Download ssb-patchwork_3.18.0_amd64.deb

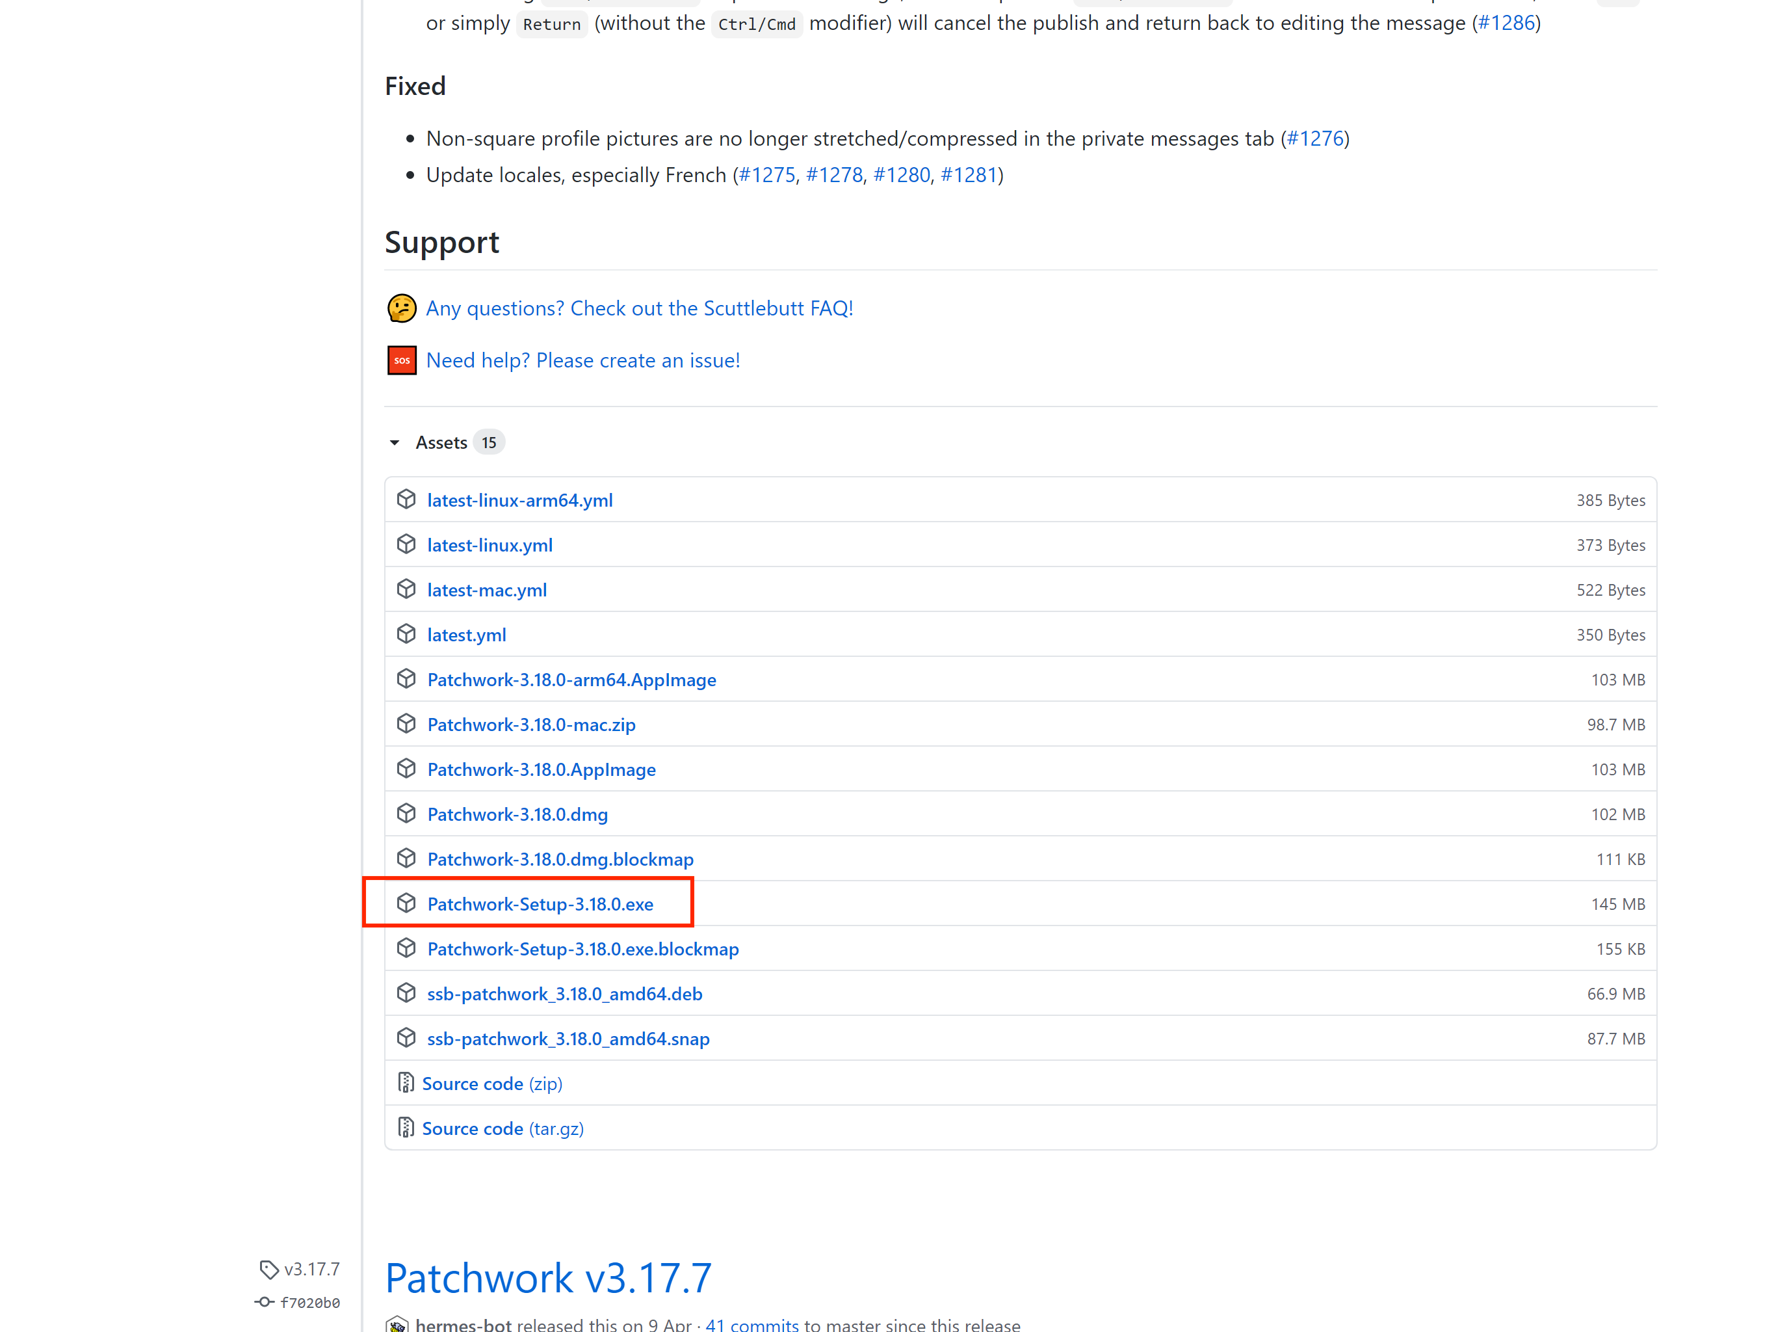[564, 994]
